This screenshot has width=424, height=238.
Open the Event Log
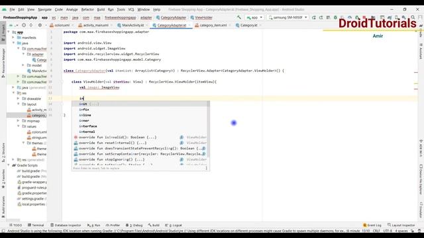point(372,225)
